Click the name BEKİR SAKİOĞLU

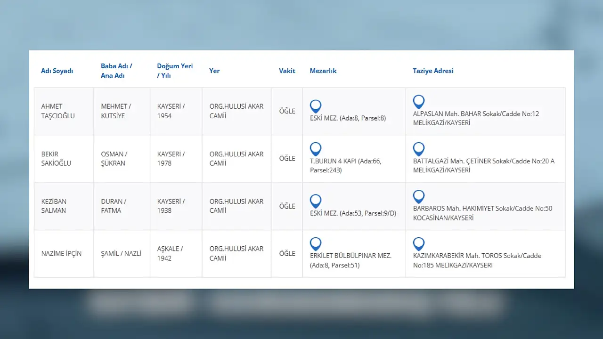click(x=56, y=159)
